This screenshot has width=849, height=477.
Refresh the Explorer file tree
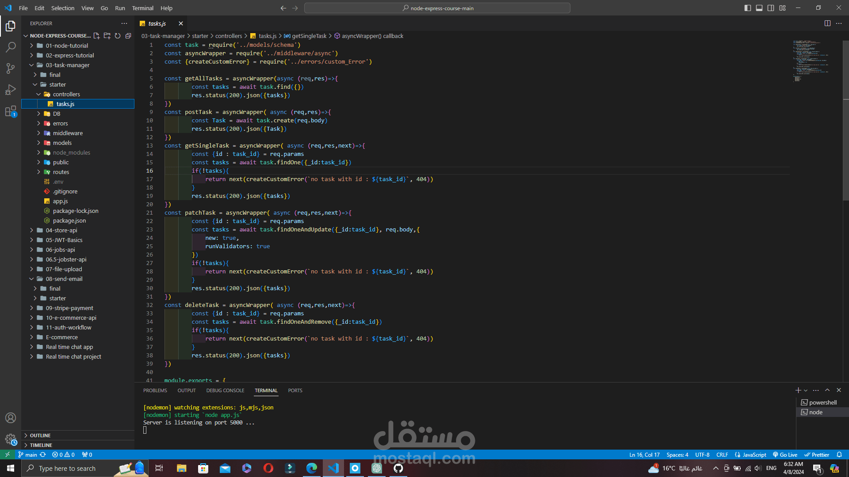[118, 36]
